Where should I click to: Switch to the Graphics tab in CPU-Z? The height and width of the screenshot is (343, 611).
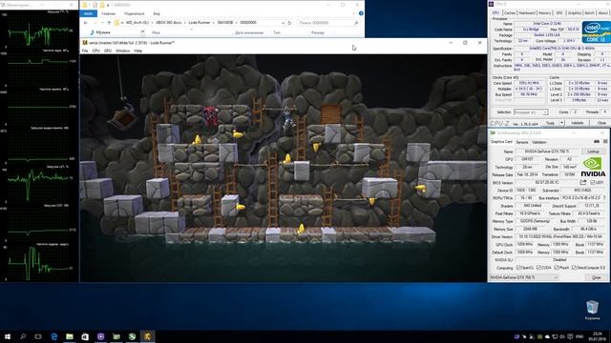coord(575,12)
